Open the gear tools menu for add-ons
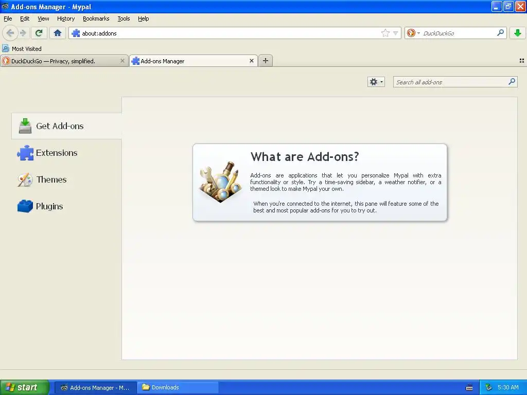 376,82
